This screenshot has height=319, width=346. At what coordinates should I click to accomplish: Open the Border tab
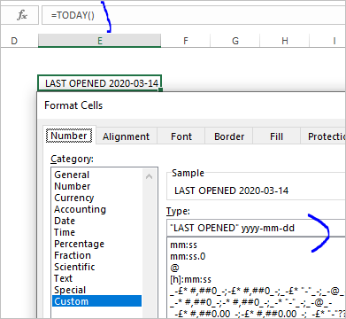(229, 136)
